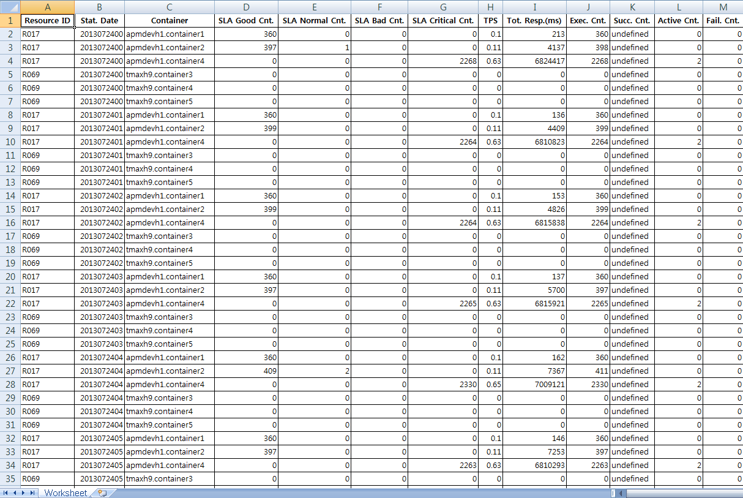Select column B header

(x=100, y=6)
